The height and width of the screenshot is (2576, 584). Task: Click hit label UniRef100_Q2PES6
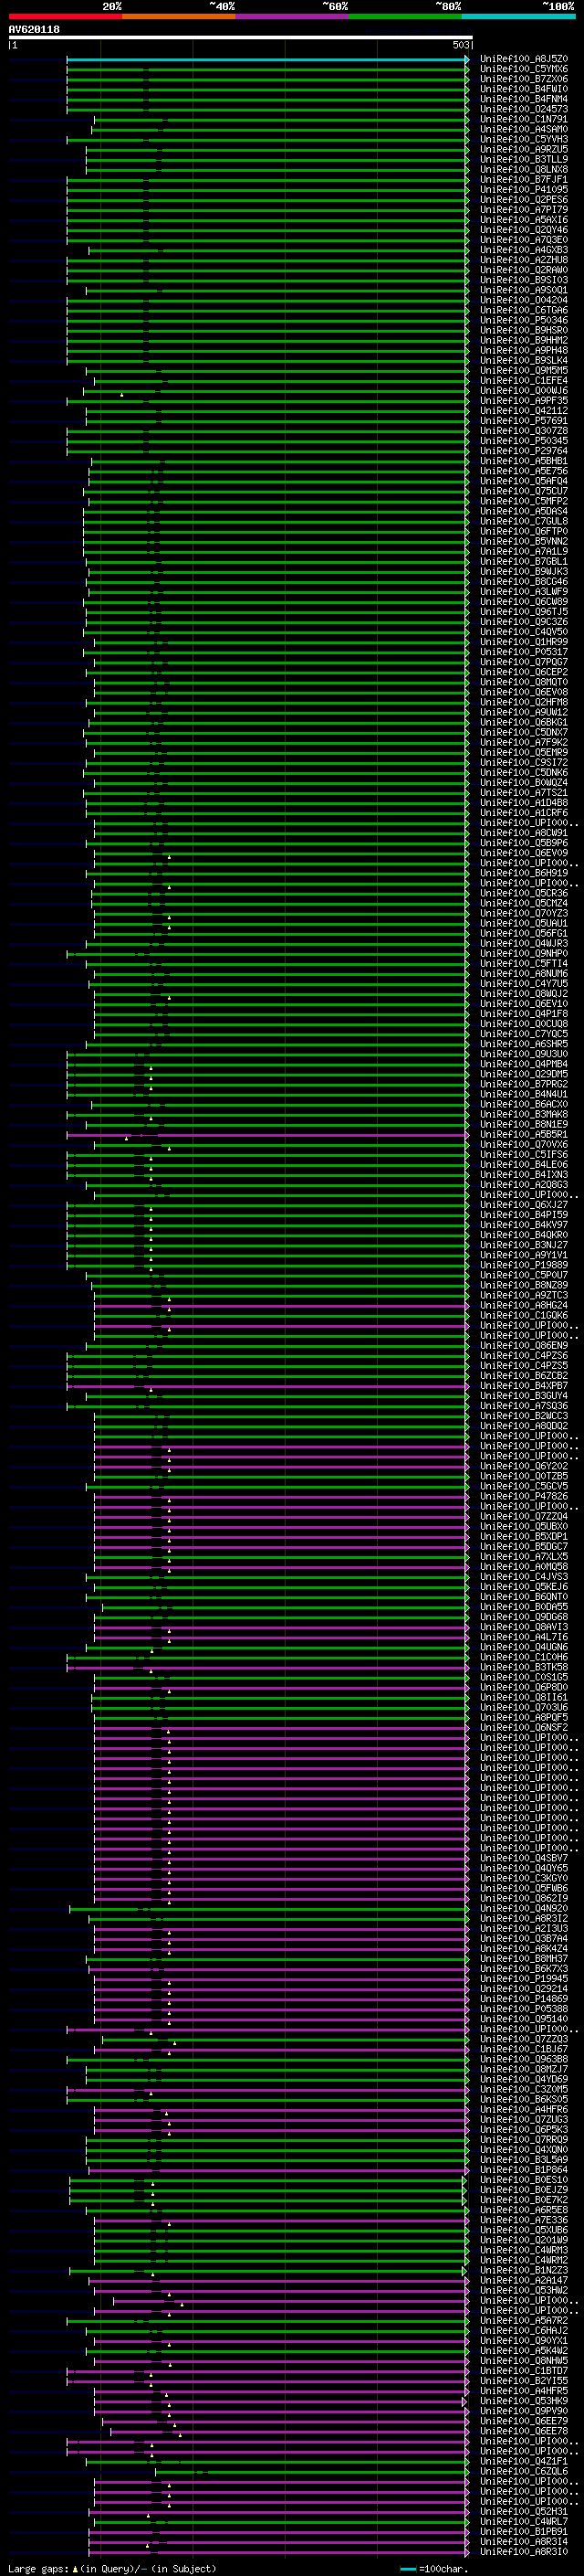523,200
